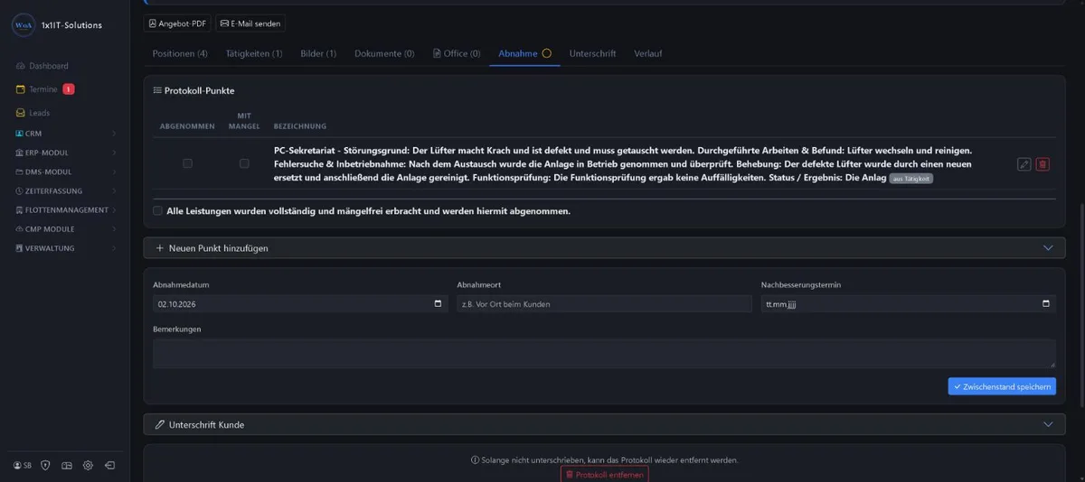Go to Dashboard in sidebar

[48, 66]
